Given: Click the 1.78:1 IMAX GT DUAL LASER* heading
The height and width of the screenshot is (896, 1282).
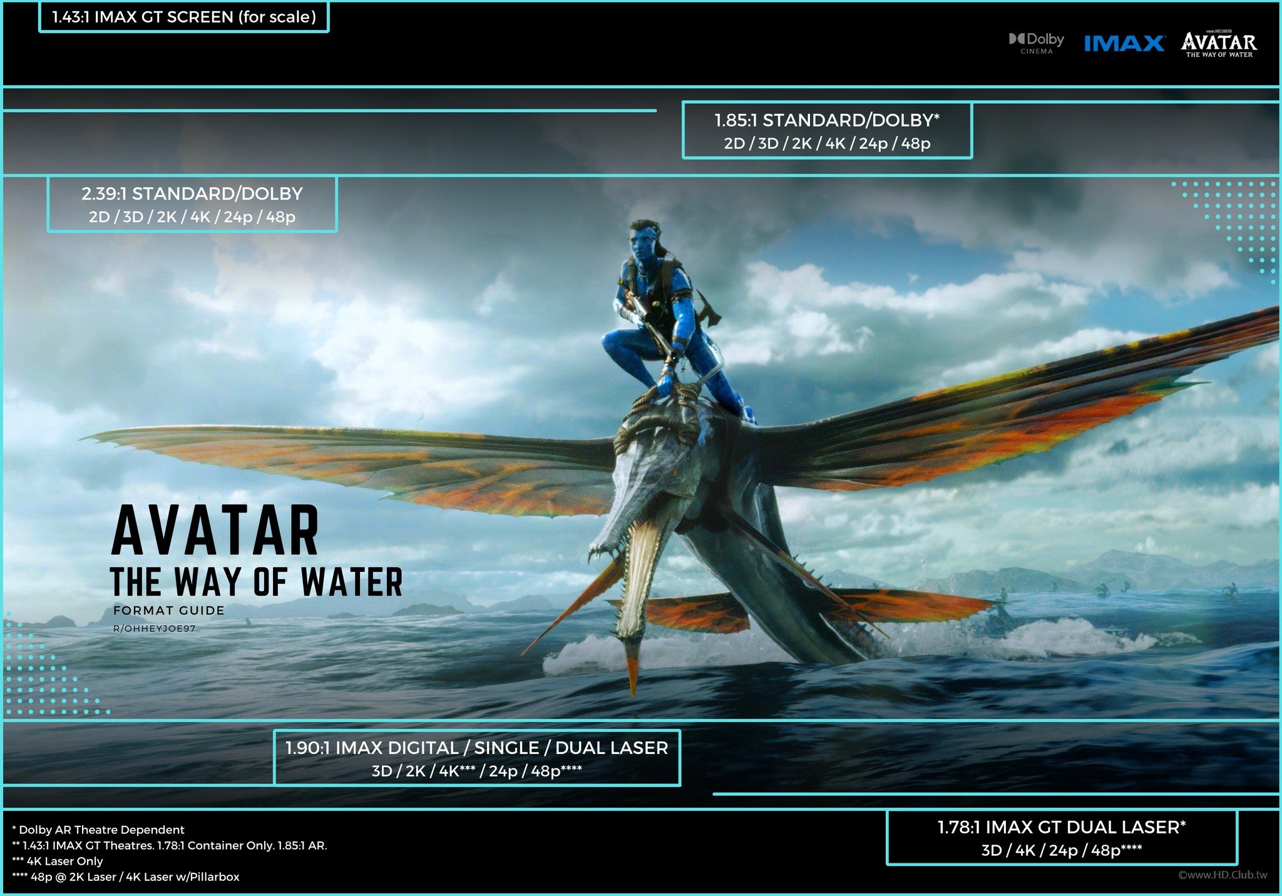Looking at the screenshot, I should pyautogui.click(x=1062, y=827).
